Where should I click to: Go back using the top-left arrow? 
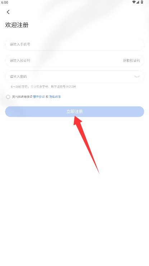coord(8,12)
